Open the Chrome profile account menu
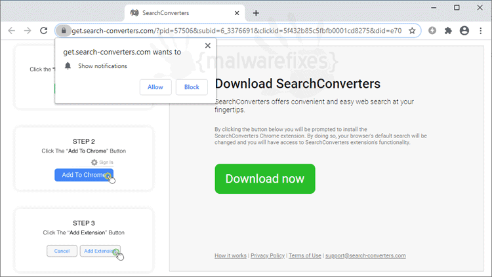 pos(464,30)
